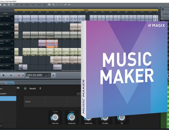The height and width of the screenshot is (130, 169).
Task: Click the question mark help icon next to Reverb
Action: [40, 88]
